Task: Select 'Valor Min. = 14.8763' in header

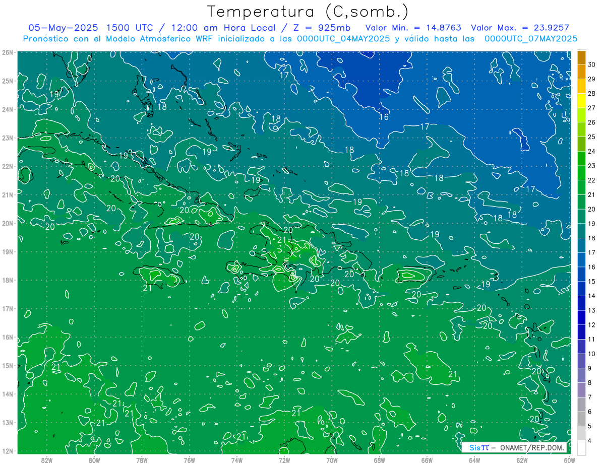Action: tap(413, 28)
